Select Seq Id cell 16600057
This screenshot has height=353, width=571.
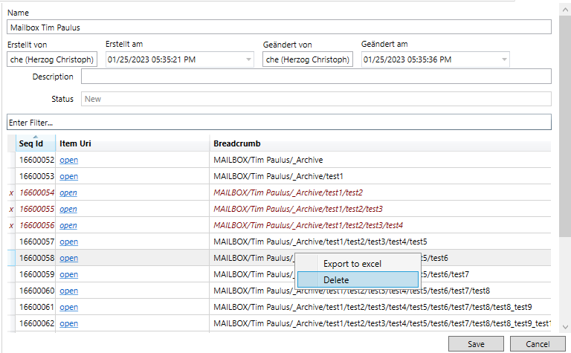click(x=36, y=242)
